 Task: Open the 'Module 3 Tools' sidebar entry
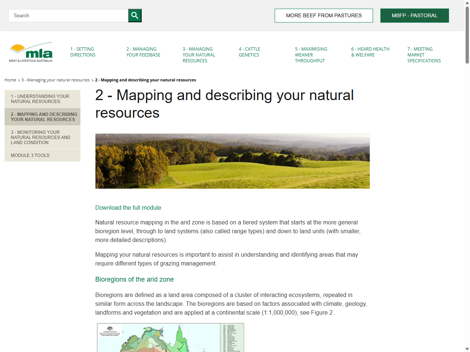coord(30,155)
